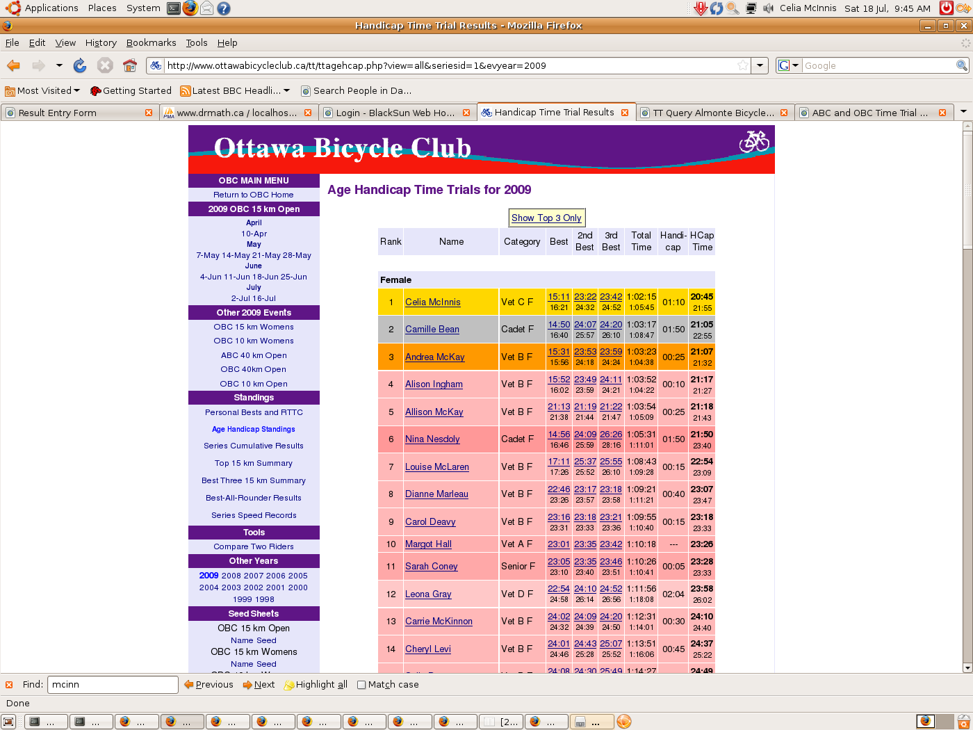The width and height of the screenshot is (973, 730).
Task: Click the search magnifier icon in Google box
Action: coord(962,65)
